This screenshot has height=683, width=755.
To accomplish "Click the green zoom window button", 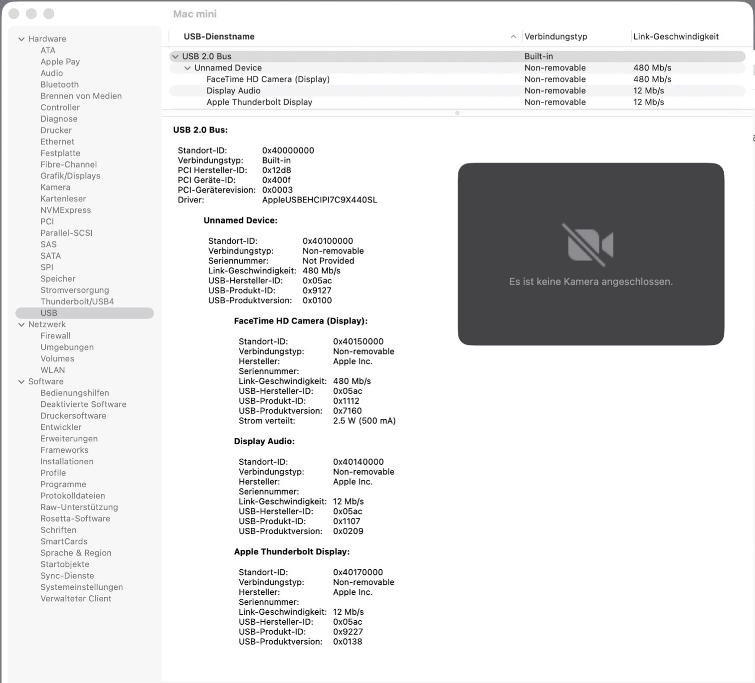I will coord(49,14).
